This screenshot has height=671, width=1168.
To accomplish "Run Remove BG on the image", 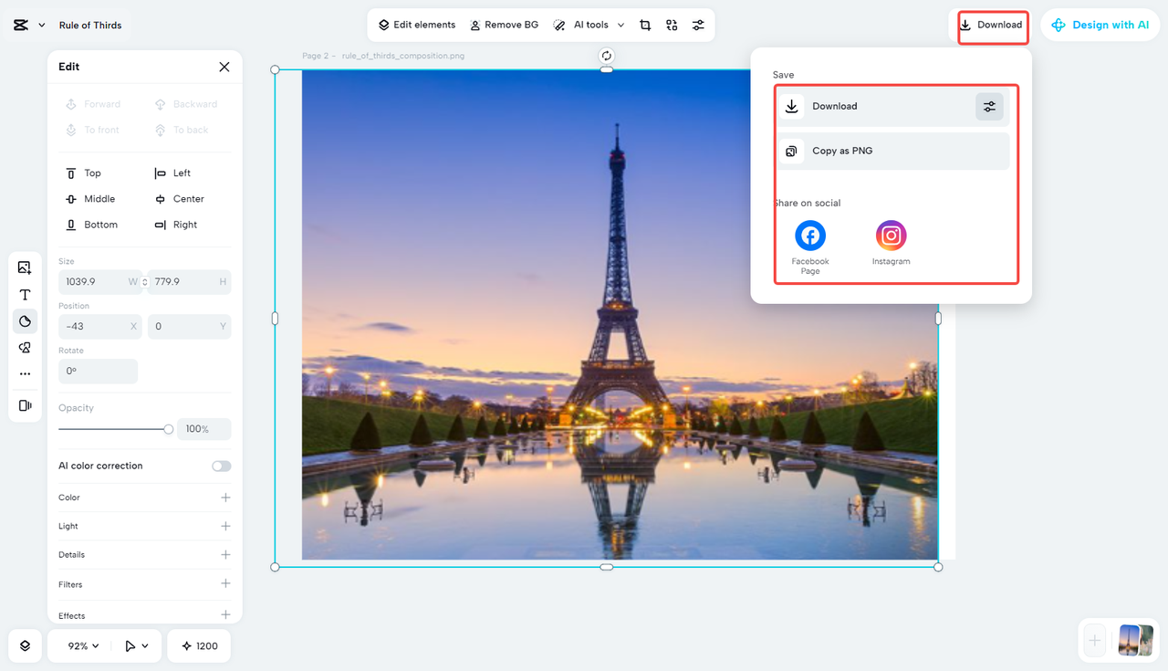I will (x=504, y=25).
